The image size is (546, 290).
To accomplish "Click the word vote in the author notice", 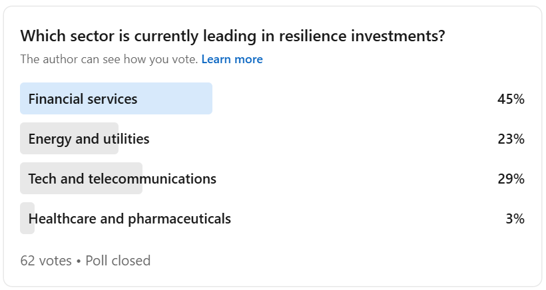I will tap(183, 59).
